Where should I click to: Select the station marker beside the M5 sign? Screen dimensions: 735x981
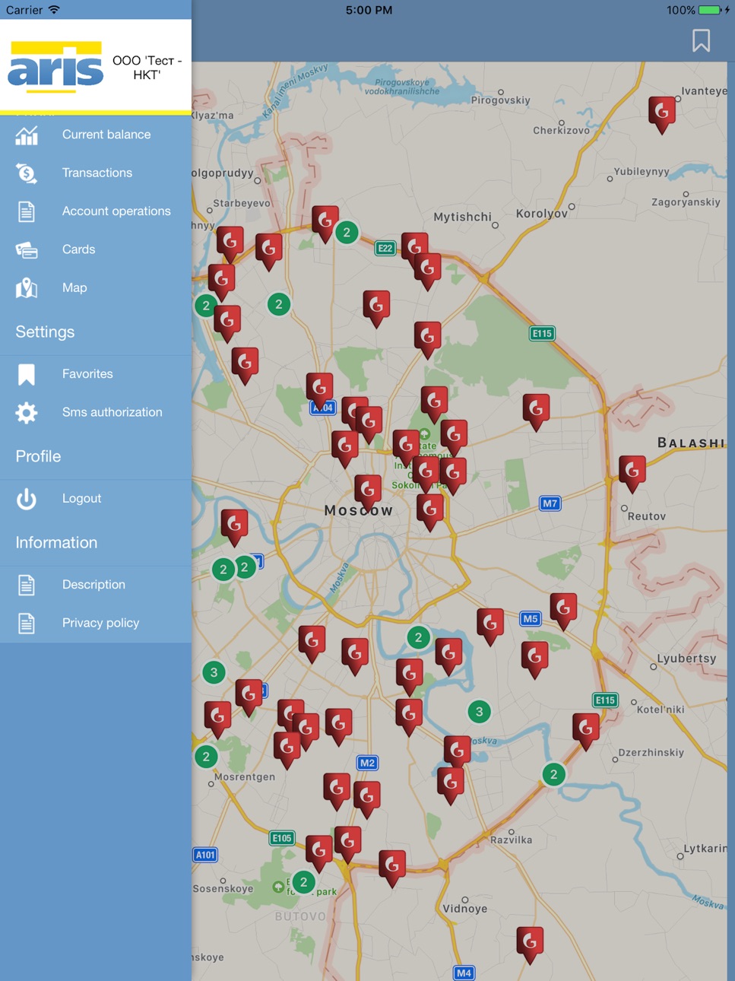coord(562,611)
